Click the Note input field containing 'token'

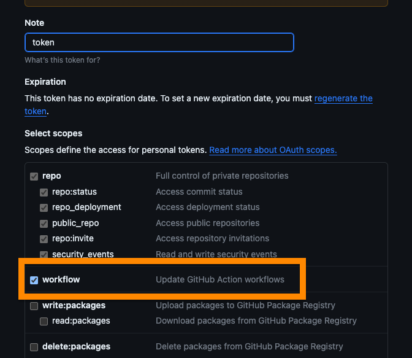click(159, 42)
